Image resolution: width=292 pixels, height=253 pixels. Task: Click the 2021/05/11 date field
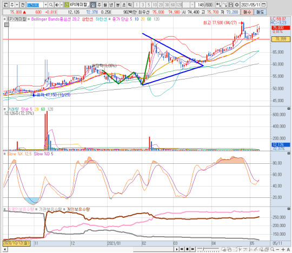[251, 5]
